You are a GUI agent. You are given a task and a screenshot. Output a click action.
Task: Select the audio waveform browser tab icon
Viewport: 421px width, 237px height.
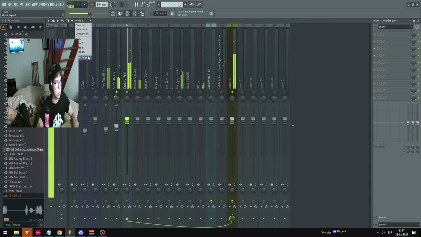4,27
